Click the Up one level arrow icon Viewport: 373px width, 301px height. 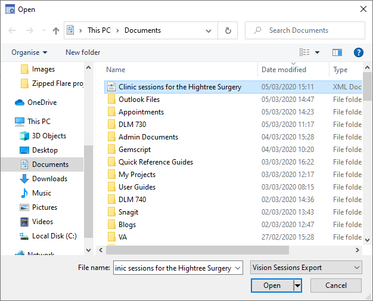tap(56, 30)
